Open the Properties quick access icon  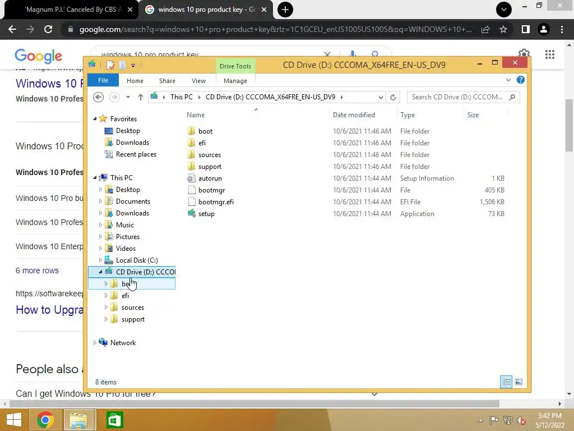110,65
